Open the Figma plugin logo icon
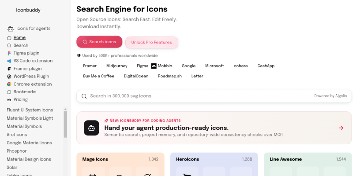The height and width of the screenshot is (176, 353). coord(9,53)
